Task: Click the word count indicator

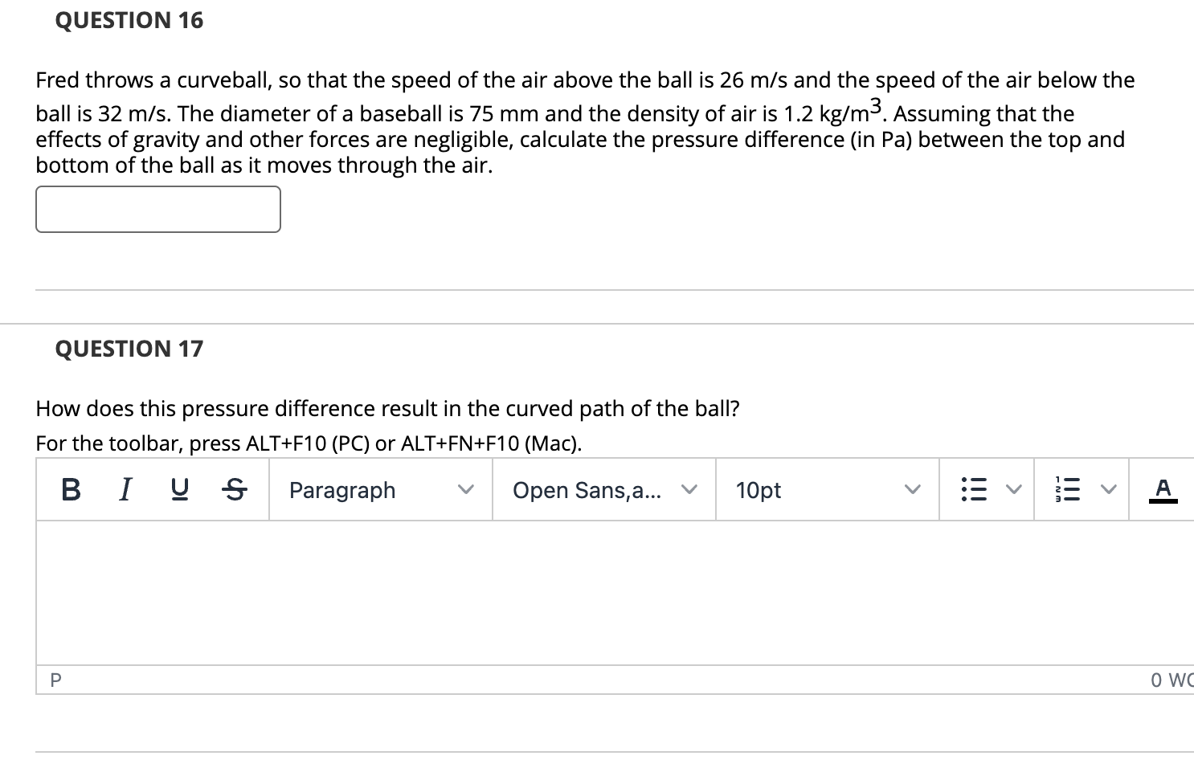Action: pos(1170,680)
